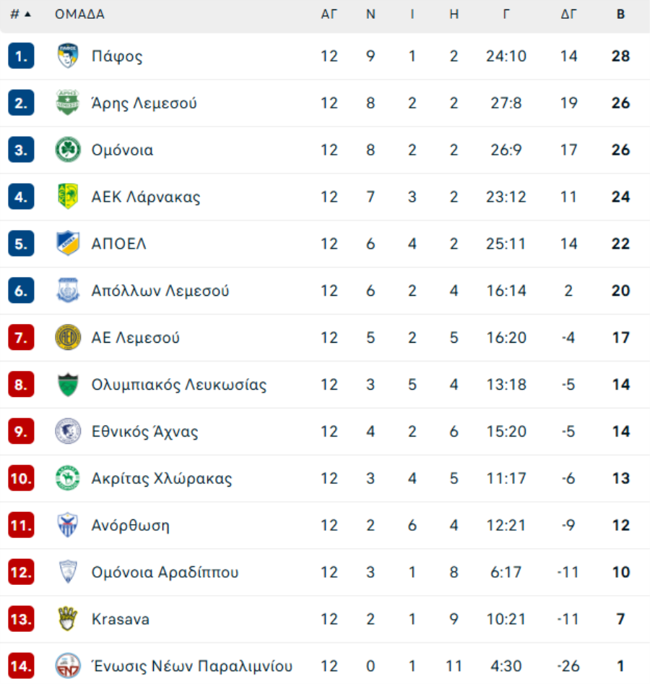Click the ΑΕ Λεμεσού round yellow logo
Image resolution: width=650 pixels, height=684 pixels.
tap(68, 338)
